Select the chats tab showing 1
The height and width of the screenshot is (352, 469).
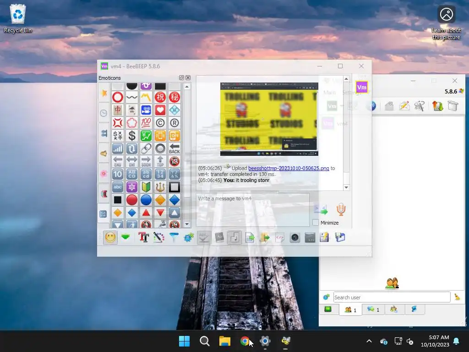click(x=373, y=309)
